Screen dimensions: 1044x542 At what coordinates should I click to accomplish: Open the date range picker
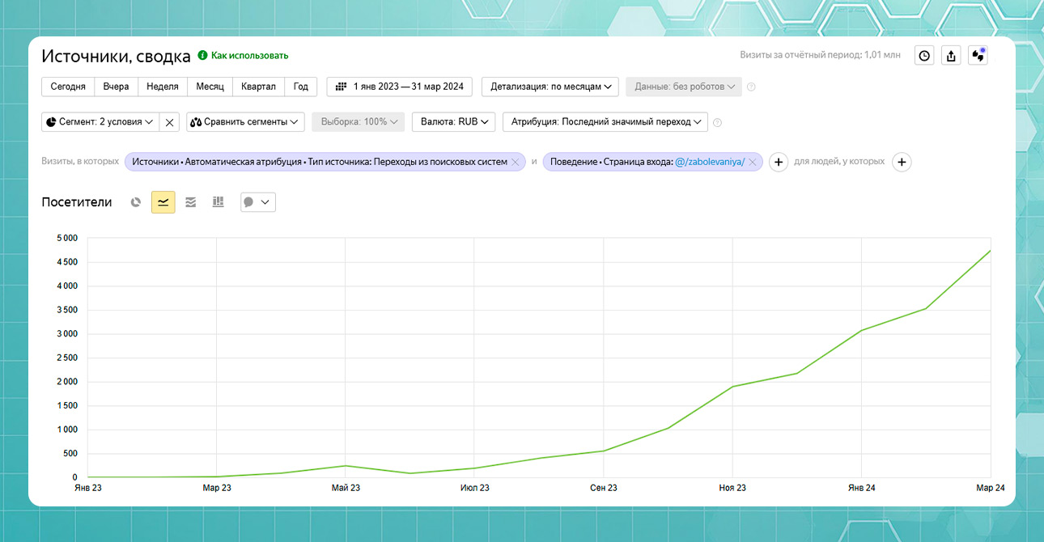(x=400, y=87)
